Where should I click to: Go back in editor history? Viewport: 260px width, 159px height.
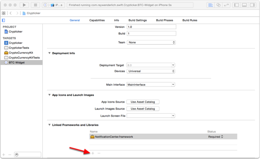click(11, 13)
